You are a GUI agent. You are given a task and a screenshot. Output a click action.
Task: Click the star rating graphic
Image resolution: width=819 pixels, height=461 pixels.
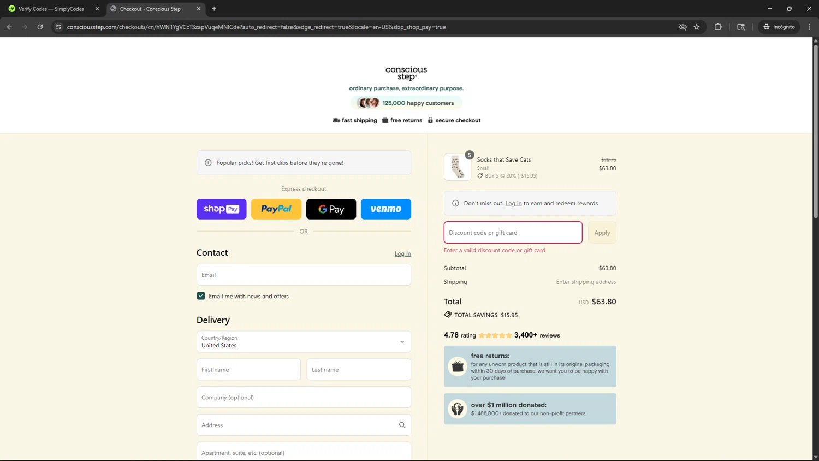[495, 335]
